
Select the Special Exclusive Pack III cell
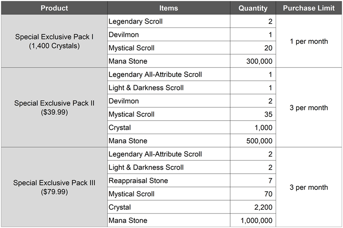[54, 187]
